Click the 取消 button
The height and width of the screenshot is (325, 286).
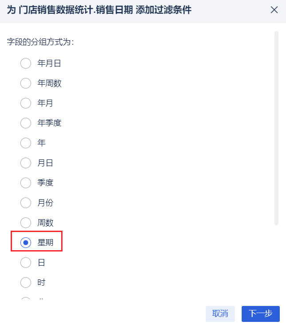point(220,314)
